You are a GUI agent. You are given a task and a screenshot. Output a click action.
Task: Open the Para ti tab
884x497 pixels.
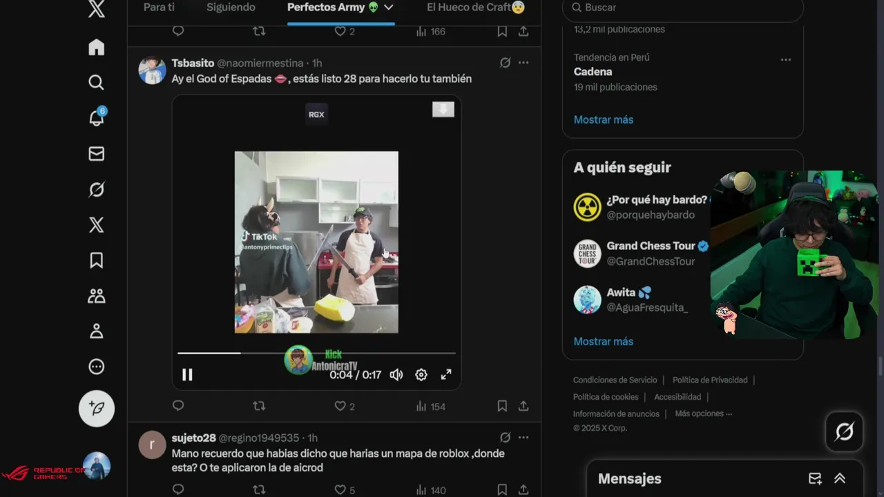click(x=159, y=8)
